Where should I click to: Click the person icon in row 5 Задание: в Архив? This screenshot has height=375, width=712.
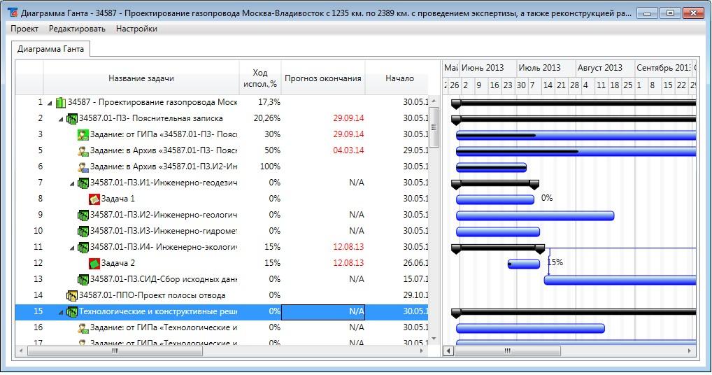coord(83,151)
